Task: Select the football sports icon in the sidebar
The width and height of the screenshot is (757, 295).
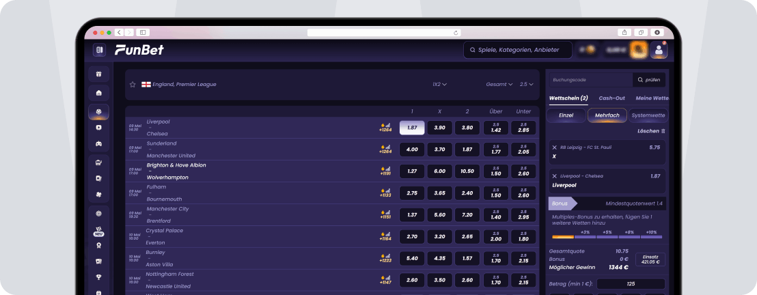Action: pos(99,112)
